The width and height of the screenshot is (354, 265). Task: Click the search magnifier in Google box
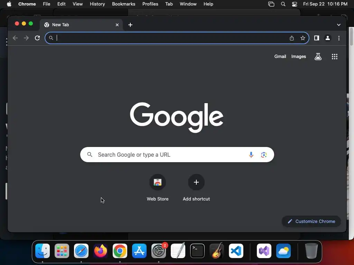pyautogui.click(x=90, y=155)
